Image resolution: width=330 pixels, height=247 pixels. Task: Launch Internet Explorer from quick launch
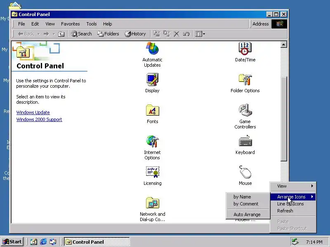coord(43,242)
